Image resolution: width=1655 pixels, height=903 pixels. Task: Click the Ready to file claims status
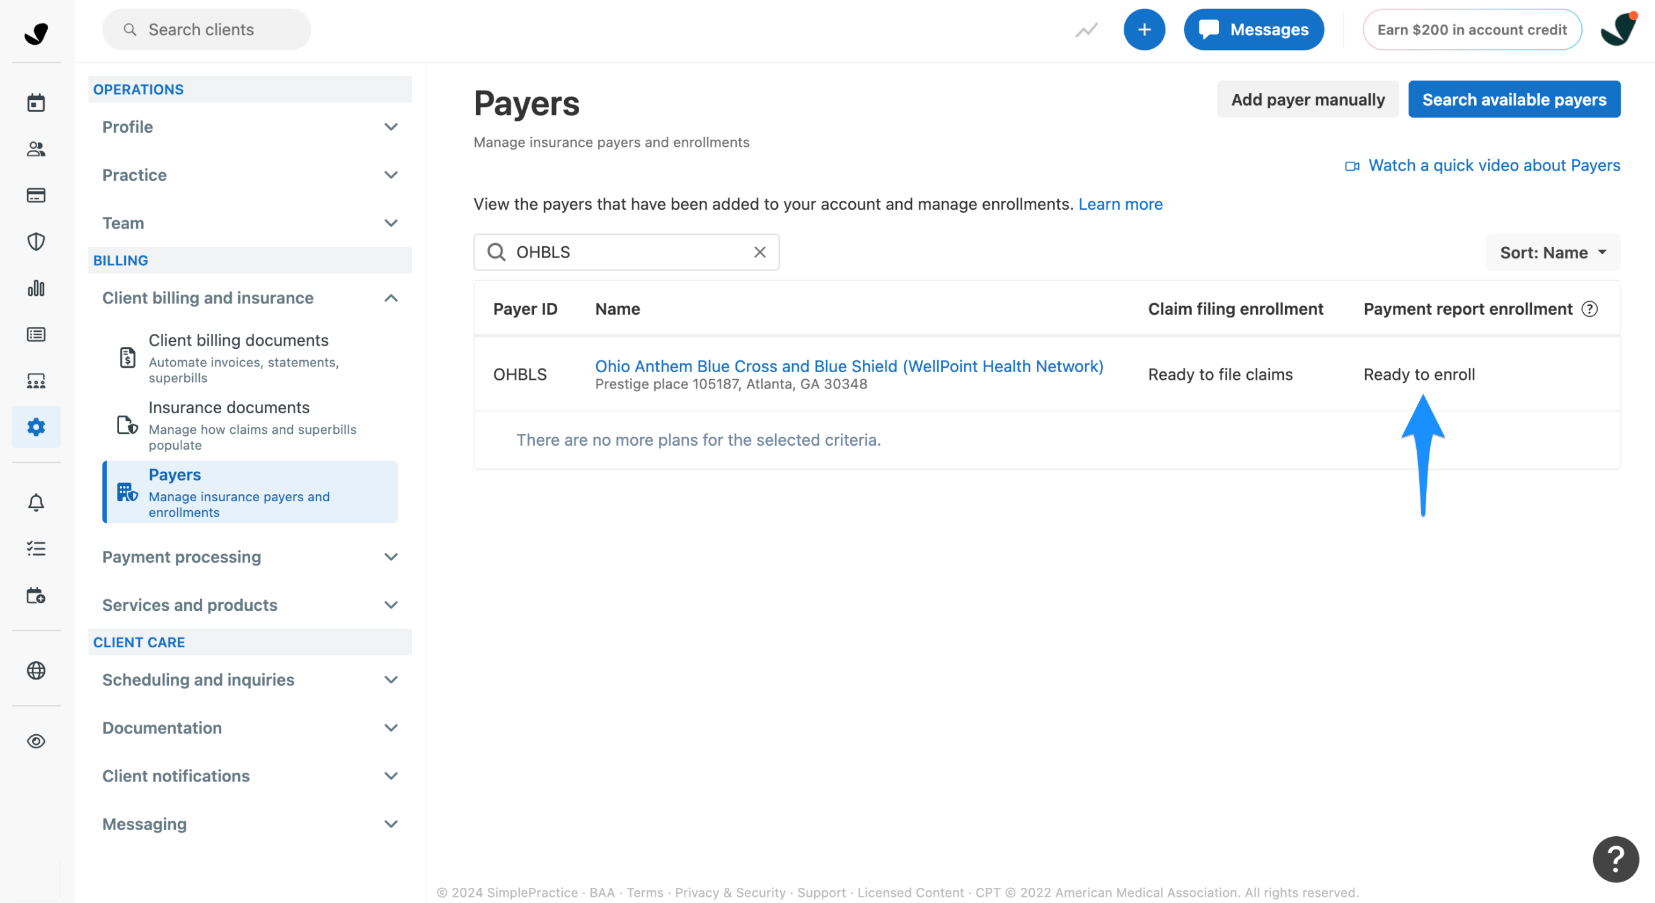click(x=1220, y=374)
